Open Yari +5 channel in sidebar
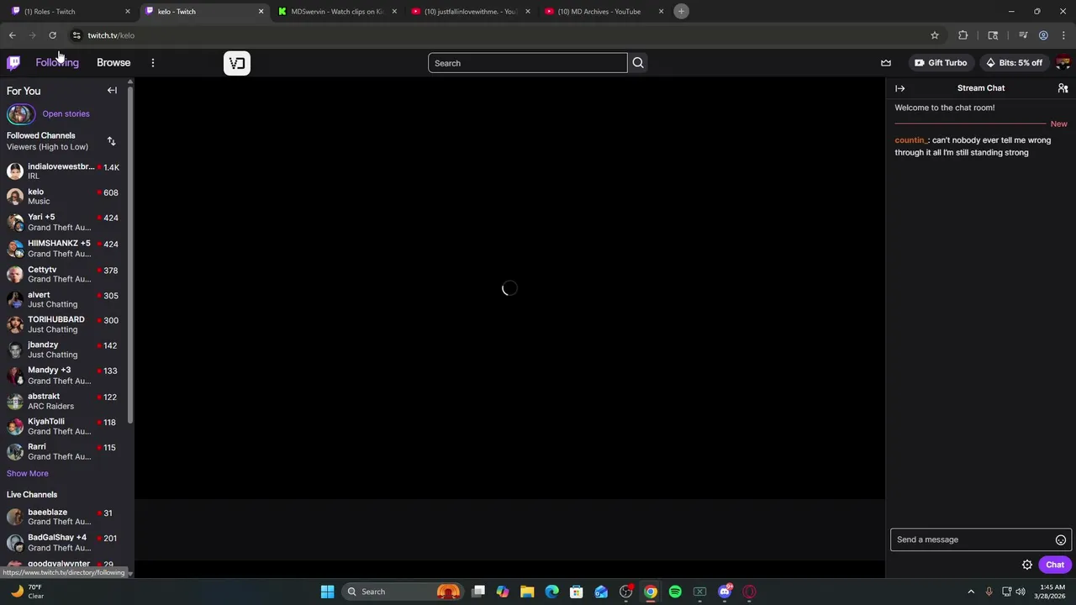This screenshot has height=605, width=1076. [64, 222]
